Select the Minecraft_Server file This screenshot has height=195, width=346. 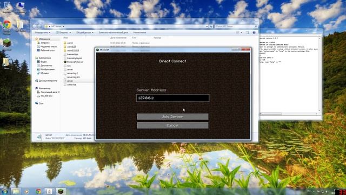click(75, 62)
